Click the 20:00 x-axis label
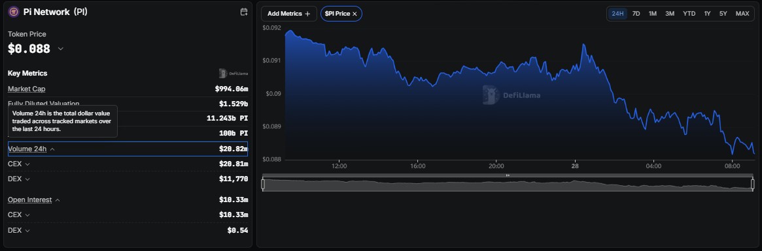Screen dimensions: 762x251 tap(496, 166)
